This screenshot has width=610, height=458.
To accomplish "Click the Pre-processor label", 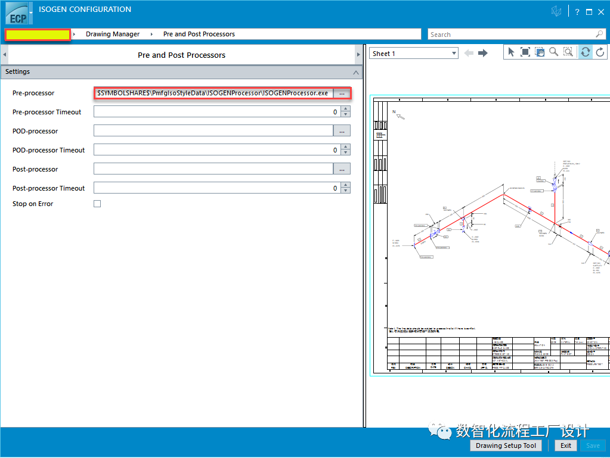I will tap(33, 94).
